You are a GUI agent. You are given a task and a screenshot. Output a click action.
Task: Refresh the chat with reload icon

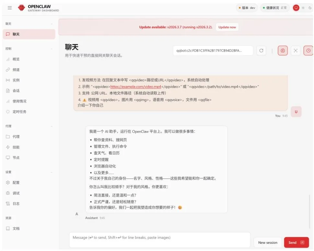pos(261,50)
